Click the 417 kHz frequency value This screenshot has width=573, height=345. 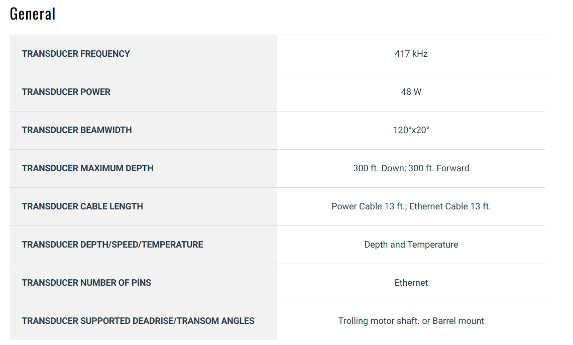click(411, 54)
